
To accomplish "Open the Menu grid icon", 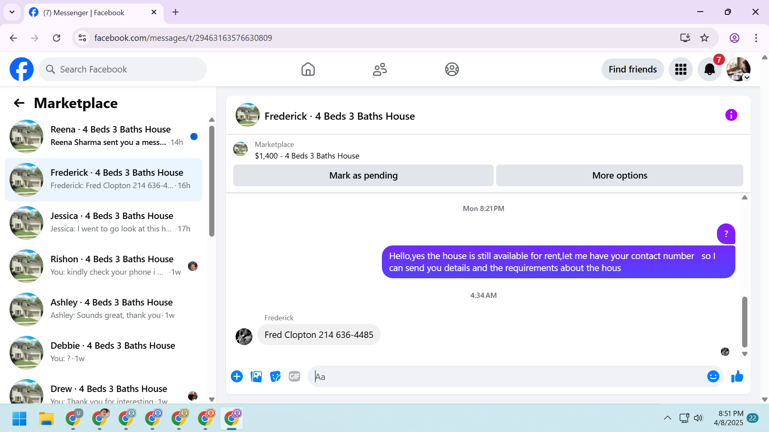I will (x=680, y=69).
